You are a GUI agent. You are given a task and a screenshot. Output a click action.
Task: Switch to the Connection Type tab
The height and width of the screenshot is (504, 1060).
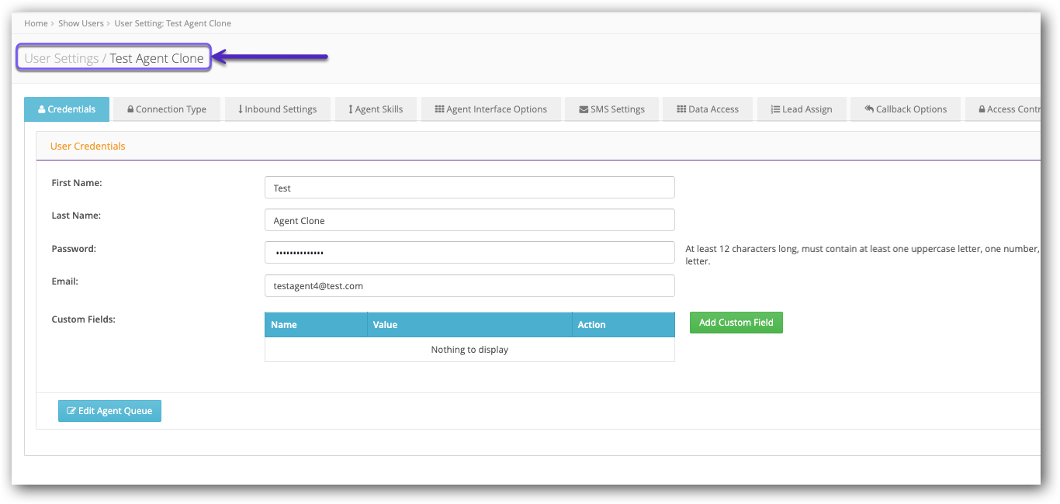click(167, 109)
